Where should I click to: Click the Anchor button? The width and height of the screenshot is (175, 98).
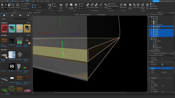pos(81,8)
